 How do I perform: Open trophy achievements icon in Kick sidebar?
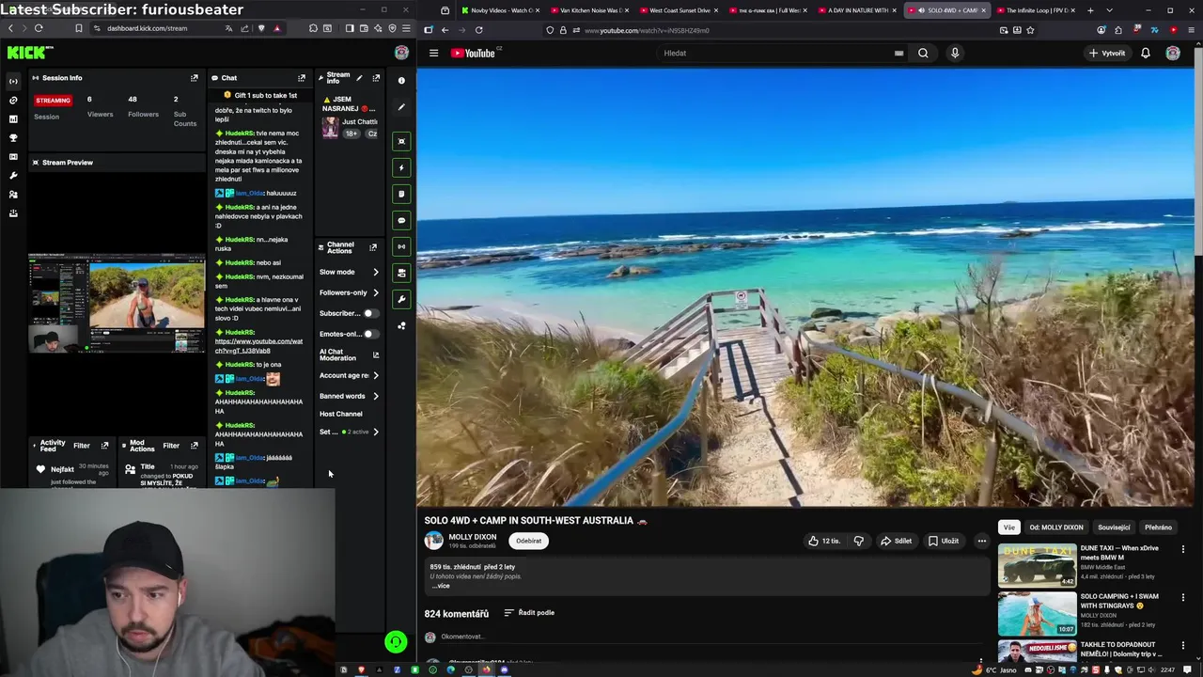pyautogui.click(x=13, y=138)
